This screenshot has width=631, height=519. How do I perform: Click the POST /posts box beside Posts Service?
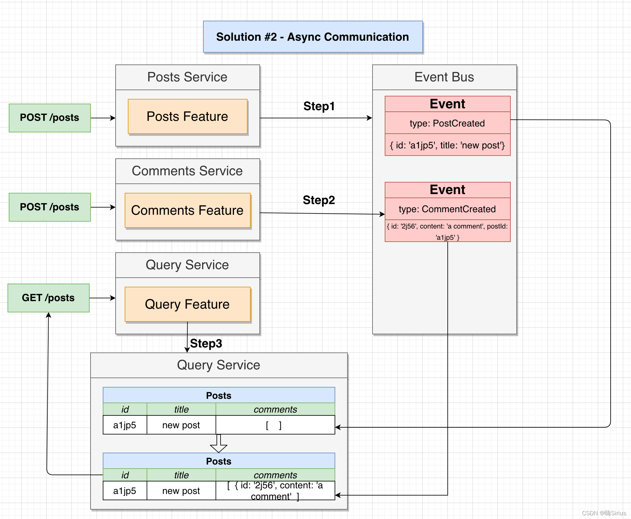coord(50,118)
